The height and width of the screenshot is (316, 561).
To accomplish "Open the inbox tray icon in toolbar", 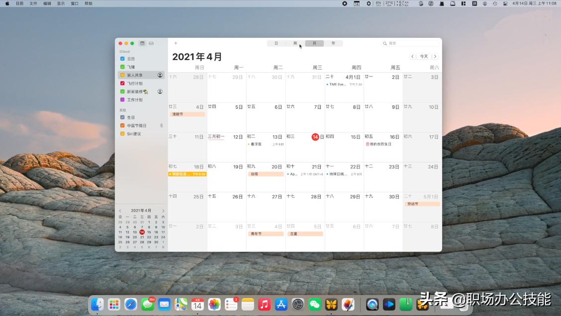I will (151, 43).
